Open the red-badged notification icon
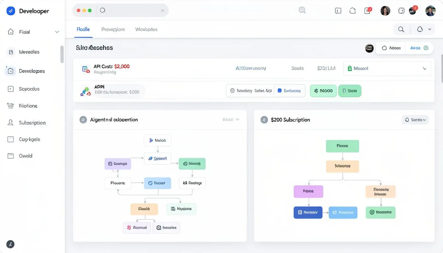The width and height of the screenshot is (443, 253). pos(368,11)
